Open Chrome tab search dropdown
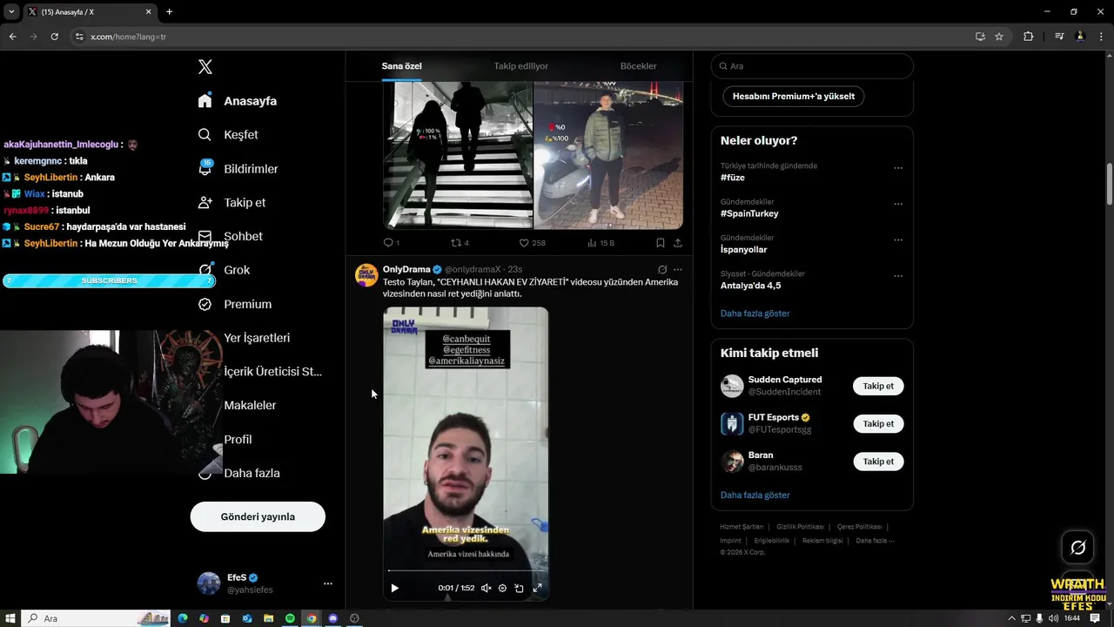The height and width of the screenshot is (627, 1114). [x=10, y=12]
